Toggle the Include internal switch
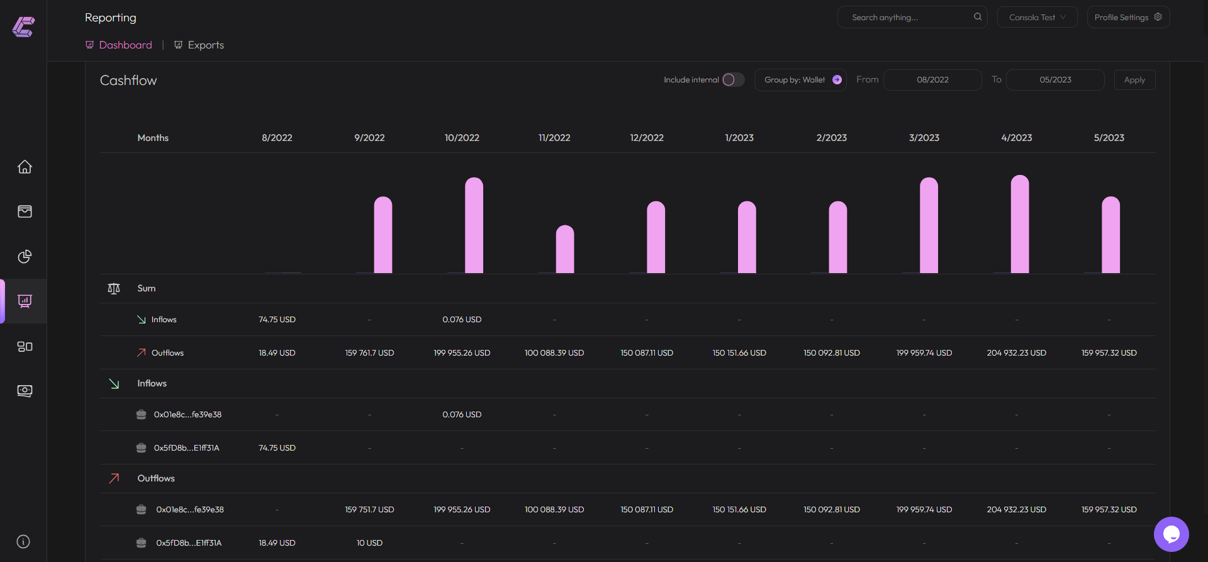The image size is (1208, 562). pos(732,80)
